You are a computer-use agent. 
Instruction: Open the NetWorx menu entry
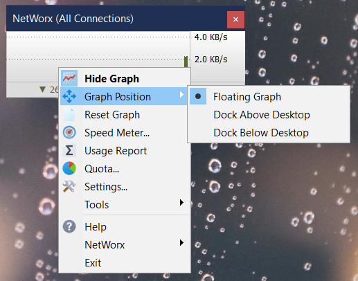tap(125, 244)
